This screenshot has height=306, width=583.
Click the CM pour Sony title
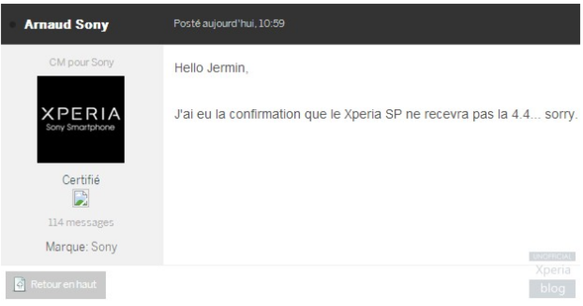pyautogui.click(x=81, y=63)
